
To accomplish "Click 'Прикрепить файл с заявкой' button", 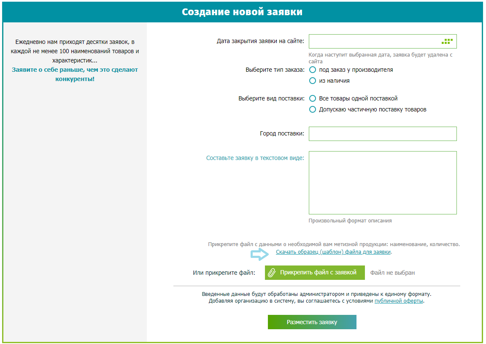I will (x=315, y=273).
